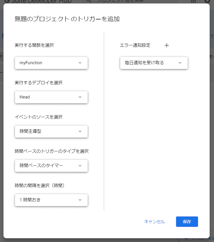Open the 時間ベースのタイマー trigger type dropdown
The height and width of the screenshot is (242, 214).
point(51,166)
